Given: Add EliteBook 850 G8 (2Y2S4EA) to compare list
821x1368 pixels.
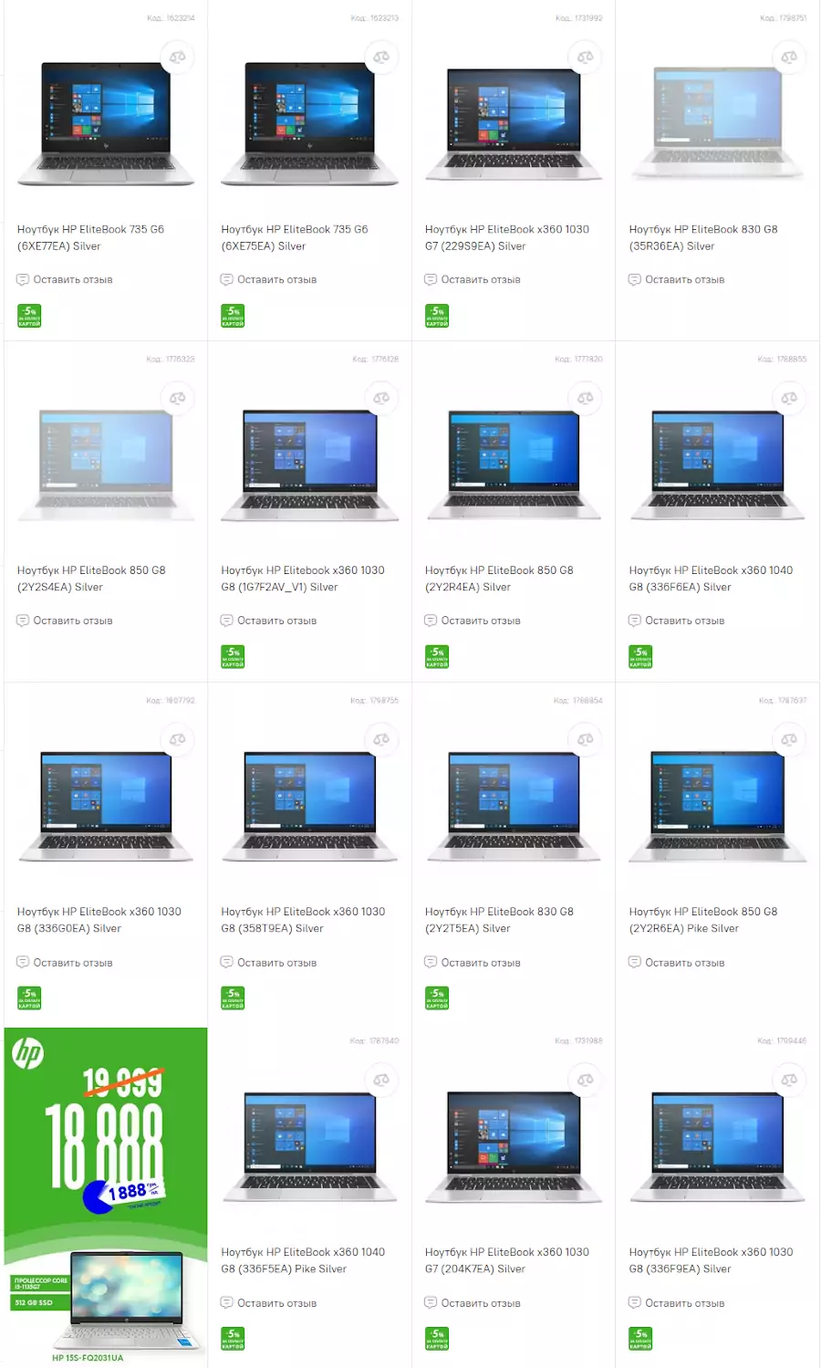Looking at the screenshot, I should pyautogui.click(x=177, y=399).
